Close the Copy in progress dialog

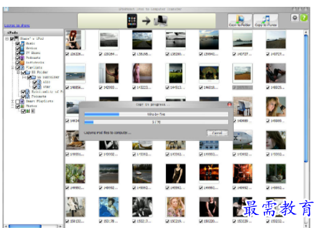click(x=229, y=104)
